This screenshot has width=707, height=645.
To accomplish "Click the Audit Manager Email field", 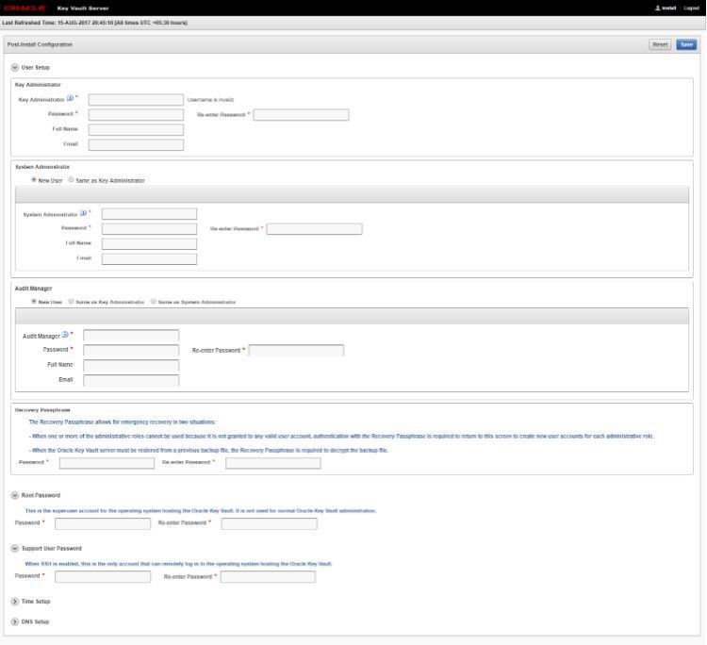I will tap(131, 380).
